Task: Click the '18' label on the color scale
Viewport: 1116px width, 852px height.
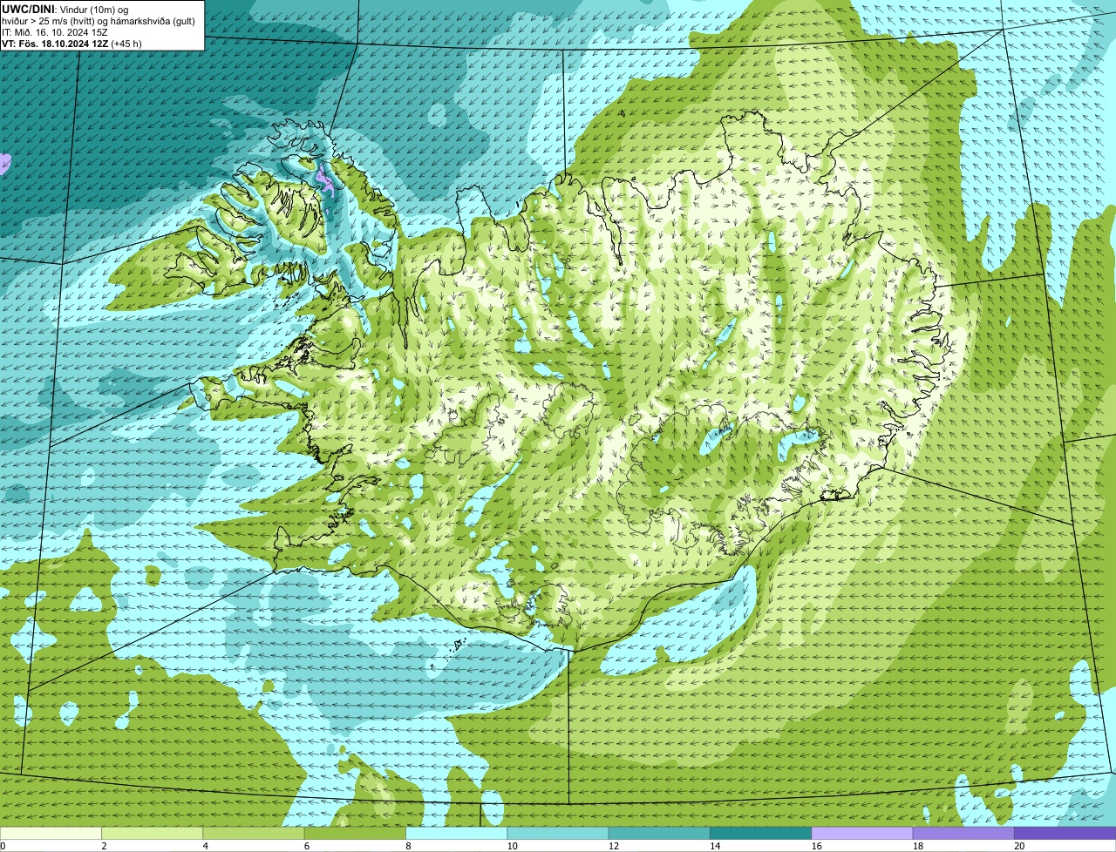Action: 918,846
